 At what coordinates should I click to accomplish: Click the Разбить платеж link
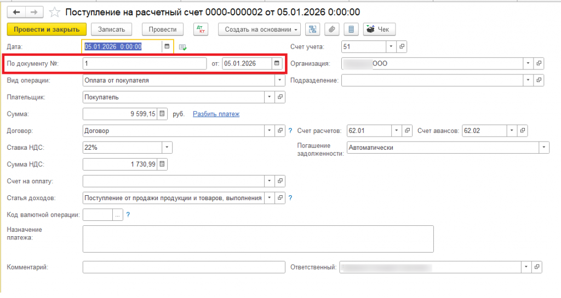pyautogui.click(x=216, y=114)
